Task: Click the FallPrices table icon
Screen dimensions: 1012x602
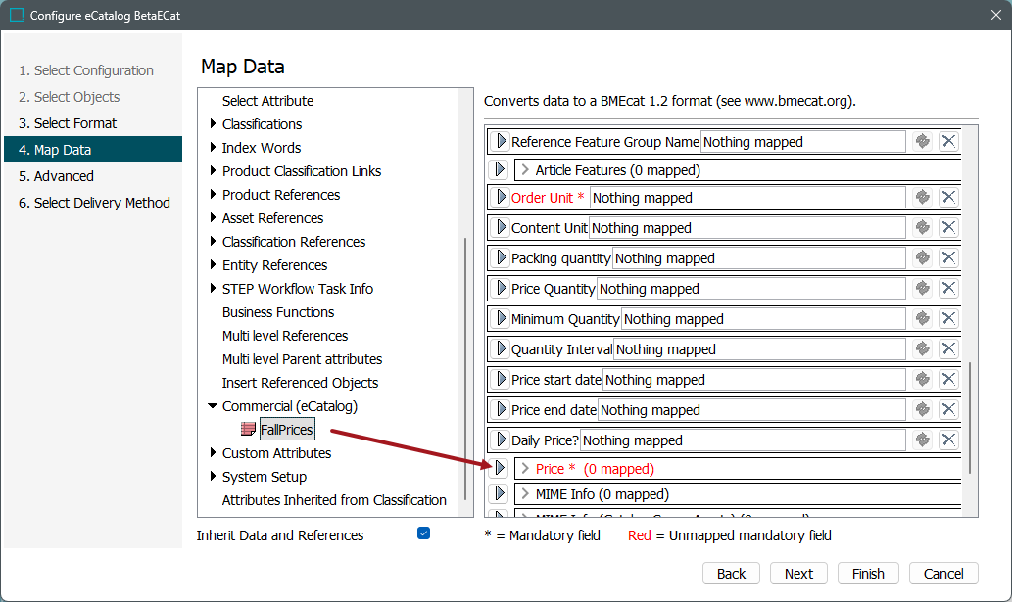Action: (x=249, y=430)
